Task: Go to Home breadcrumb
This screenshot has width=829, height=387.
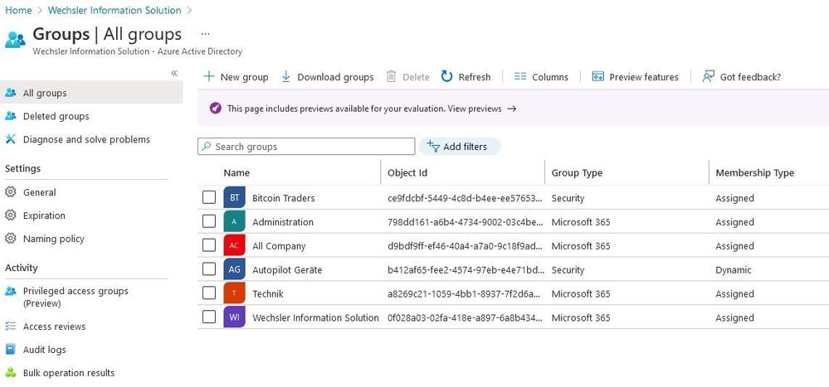Action: pos(18,10)
